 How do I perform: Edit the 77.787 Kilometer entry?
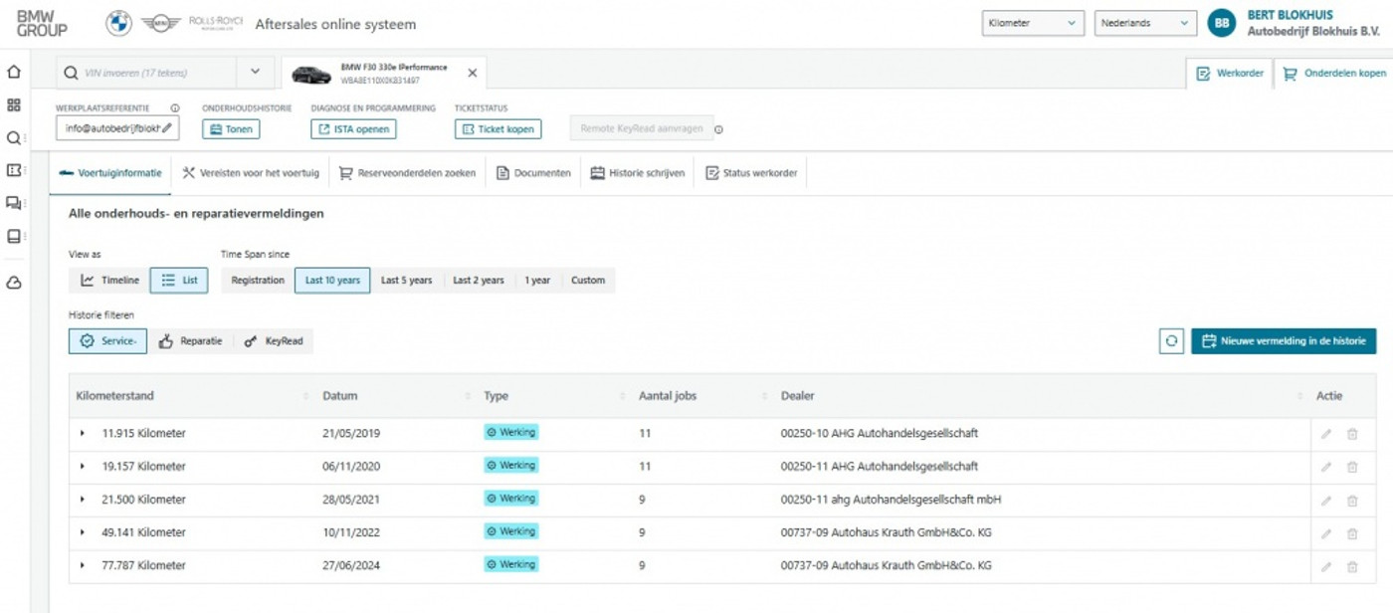(1325, 566)
